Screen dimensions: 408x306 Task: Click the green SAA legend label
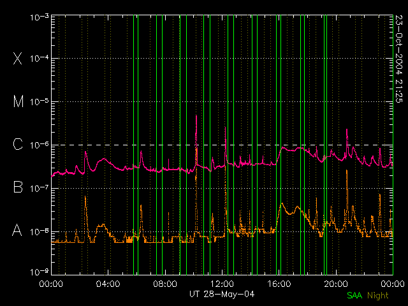coord(354,295)
